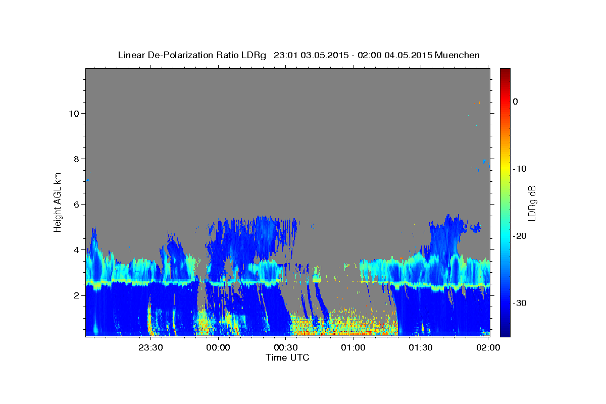Click the '02:00 04.05.2015' end date in title
Viewport: 606px width, 404px height.
tap(395, 55)
